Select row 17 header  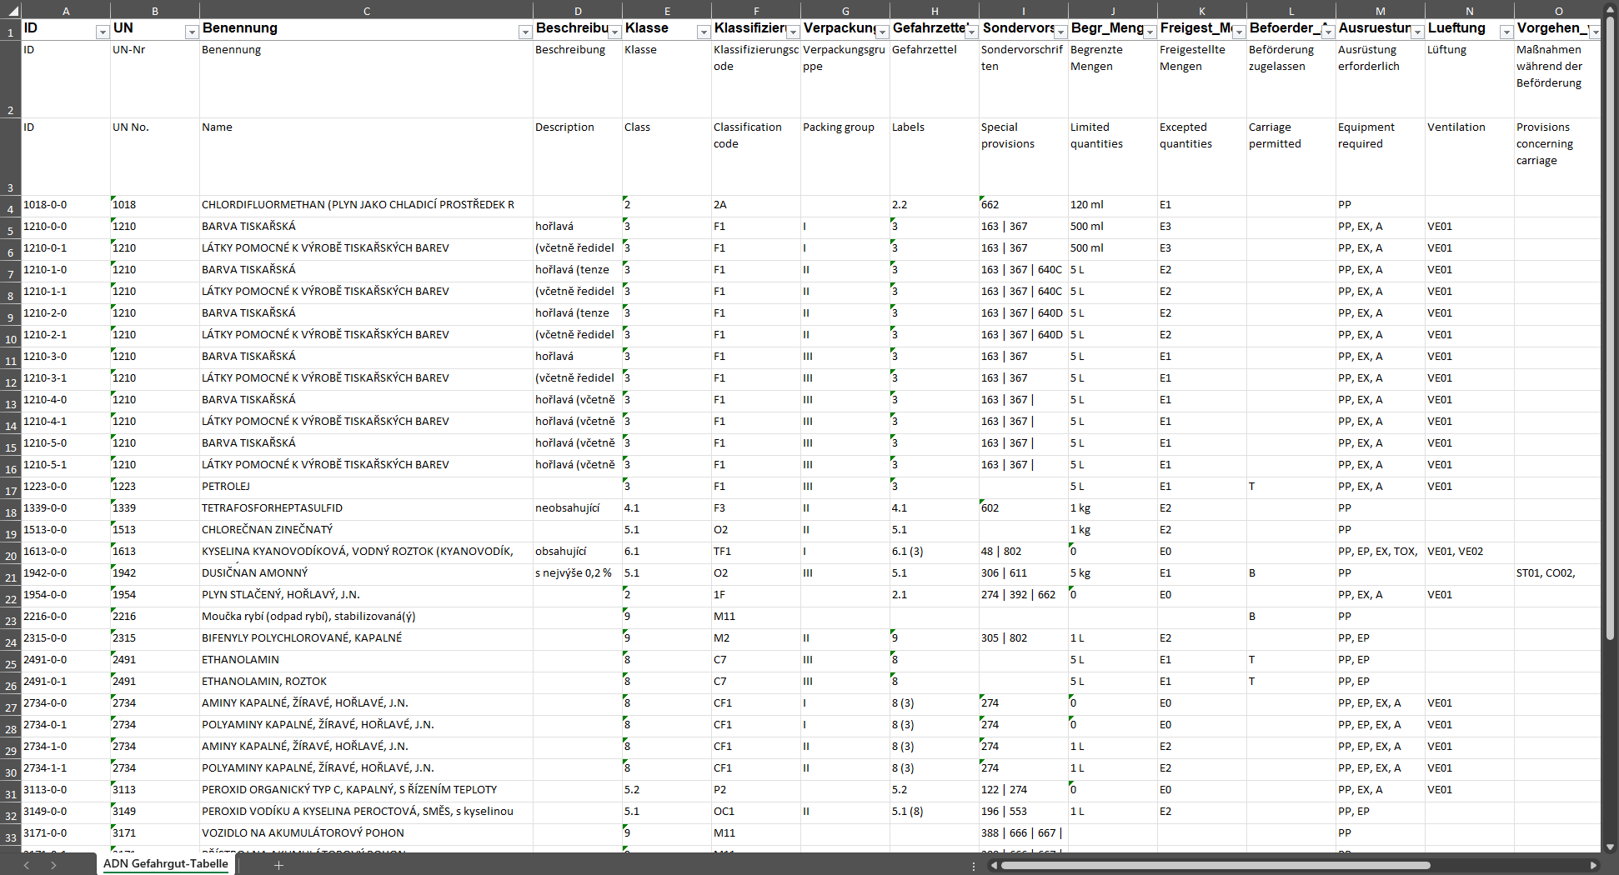pyautogui.click(x=11, y=491)
